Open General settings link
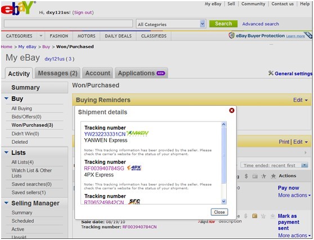The width and height of the screenshot is (314, 240). click(293, 74)
